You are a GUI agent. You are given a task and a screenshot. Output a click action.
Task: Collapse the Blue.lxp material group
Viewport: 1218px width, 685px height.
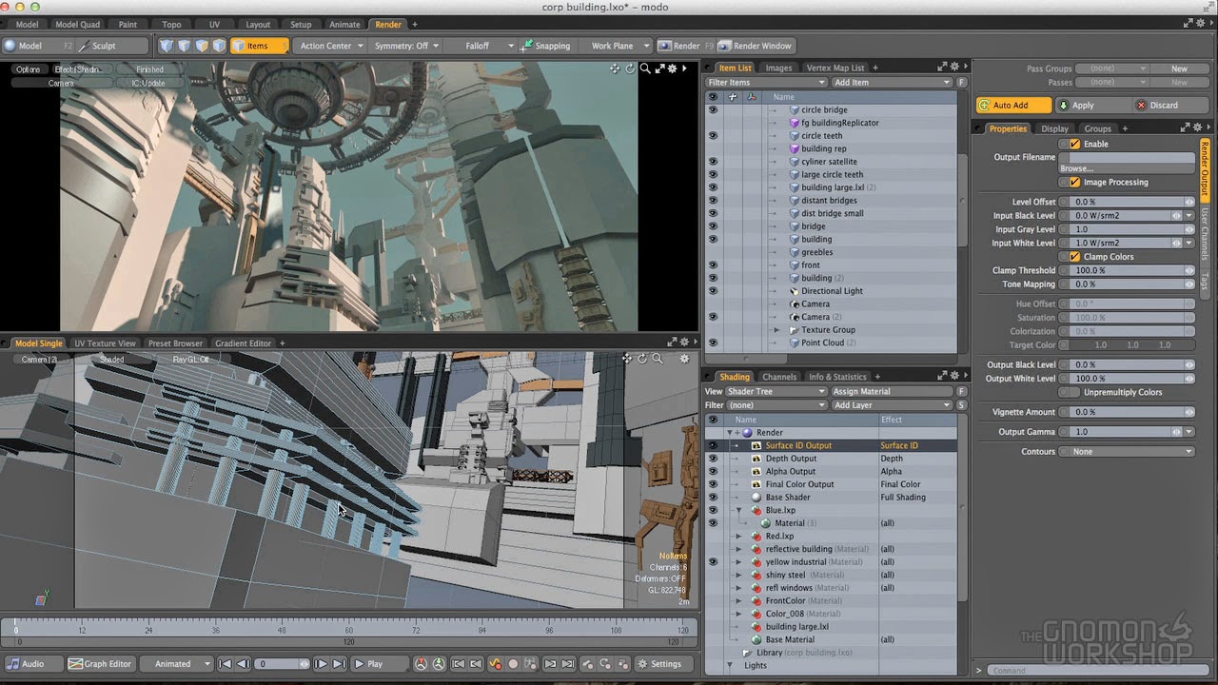tap(739, 510)
